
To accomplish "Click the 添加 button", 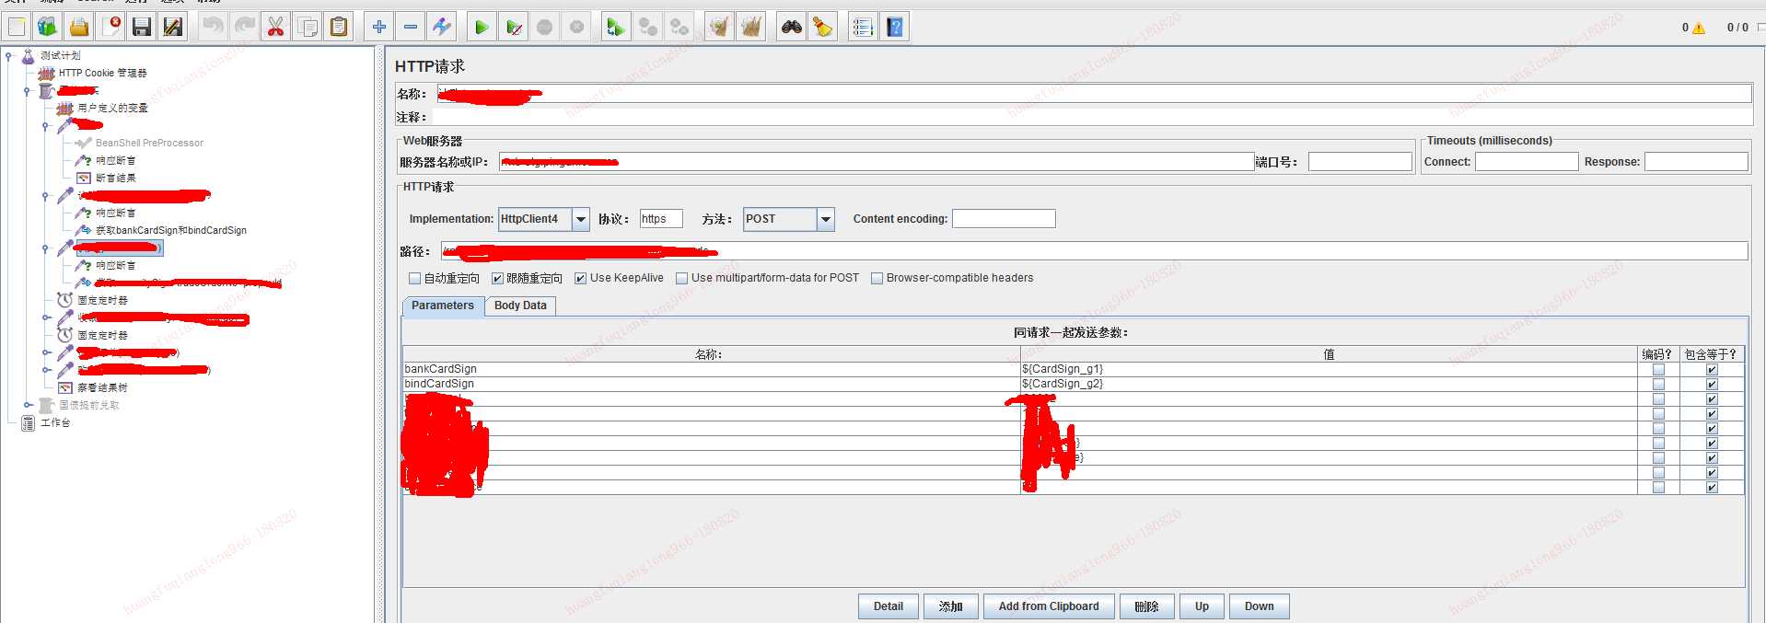I will coord(951,606).
